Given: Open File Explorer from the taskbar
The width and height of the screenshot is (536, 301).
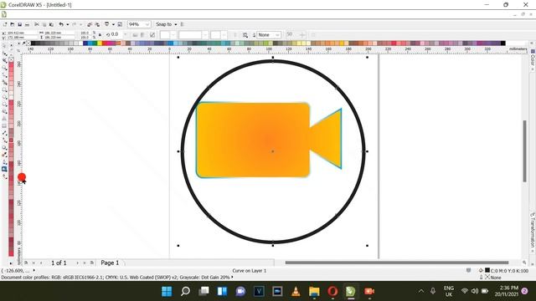Looking at the screenshot, I should coord(314,292).
